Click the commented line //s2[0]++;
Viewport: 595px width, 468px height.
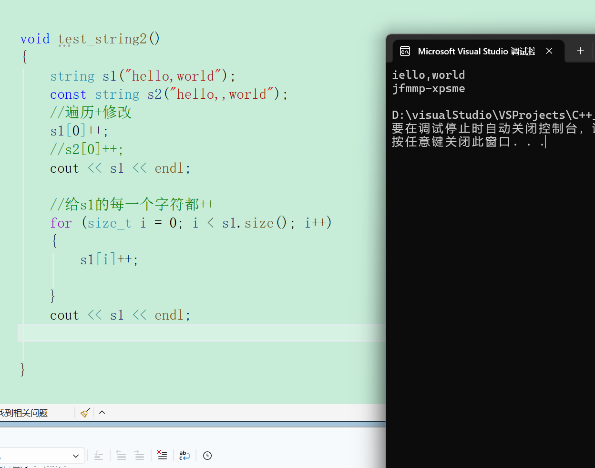pos(87,149)
